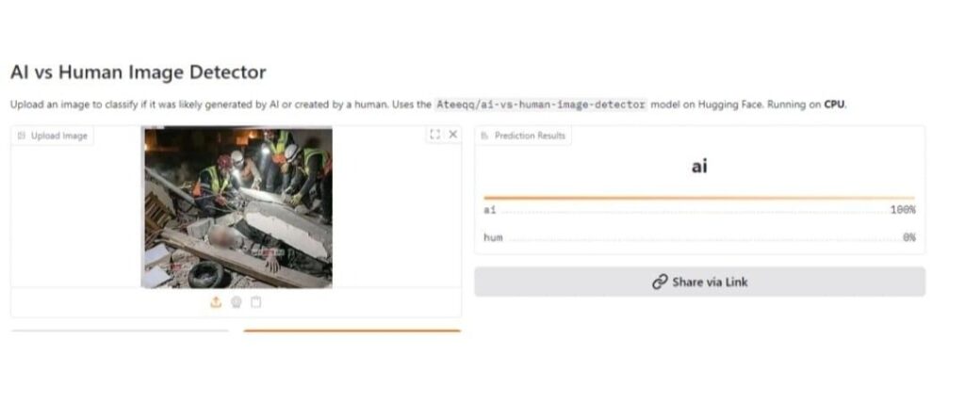This screenshot has height=419, width=965.
Task: Click the Prediction Results label
Action: tap(530, 136)
